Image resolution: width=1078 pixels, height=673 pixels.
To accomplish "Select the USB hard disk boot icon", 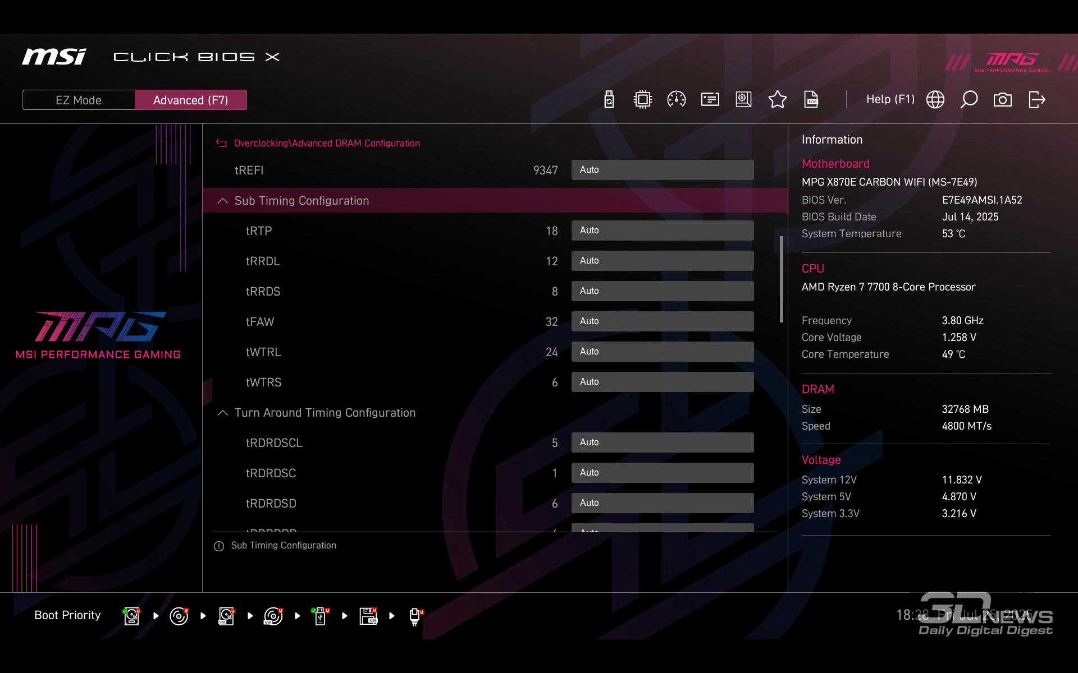I will click(226, 616).
